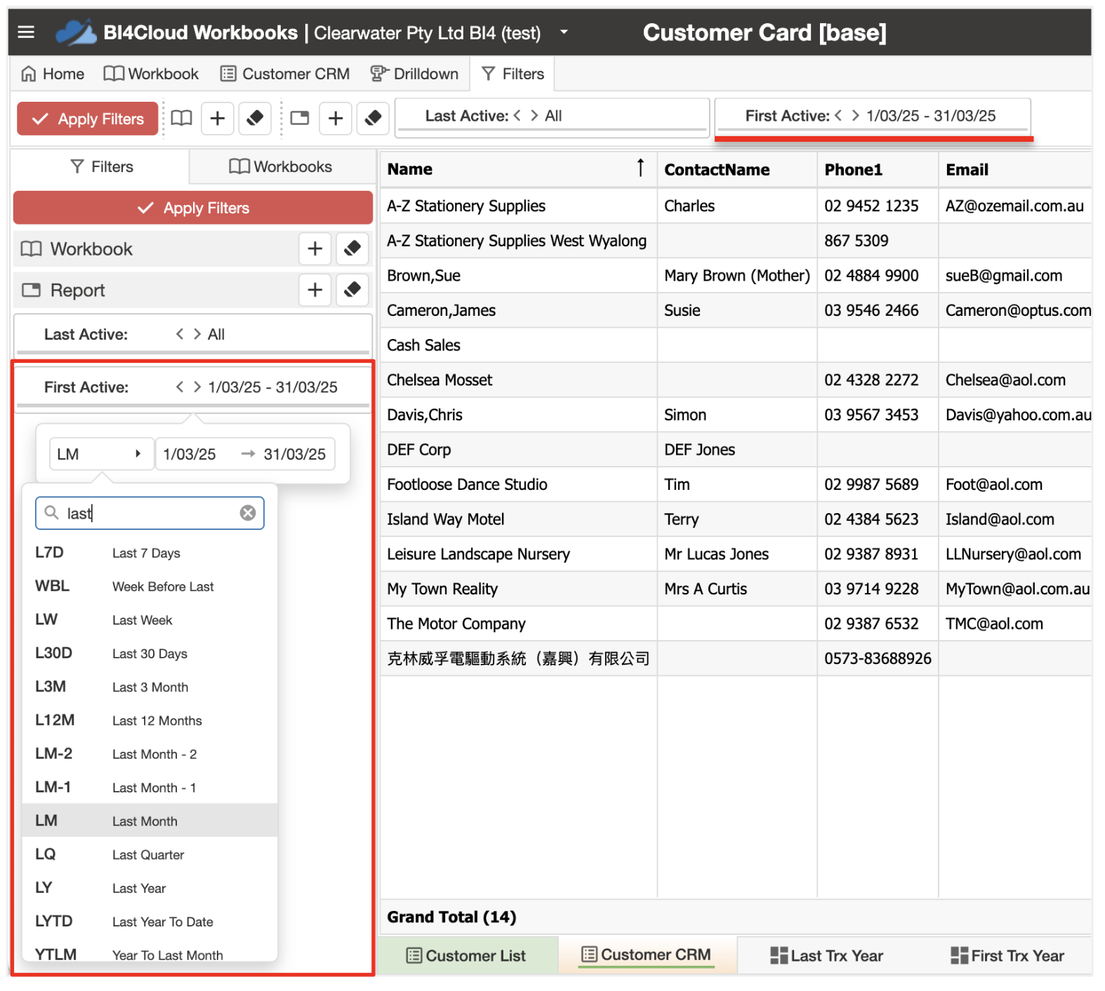This screenshot has width=1105, height=991.
Task: Expand the company selector dropdown arrow
Action: [x=564, y=32]
